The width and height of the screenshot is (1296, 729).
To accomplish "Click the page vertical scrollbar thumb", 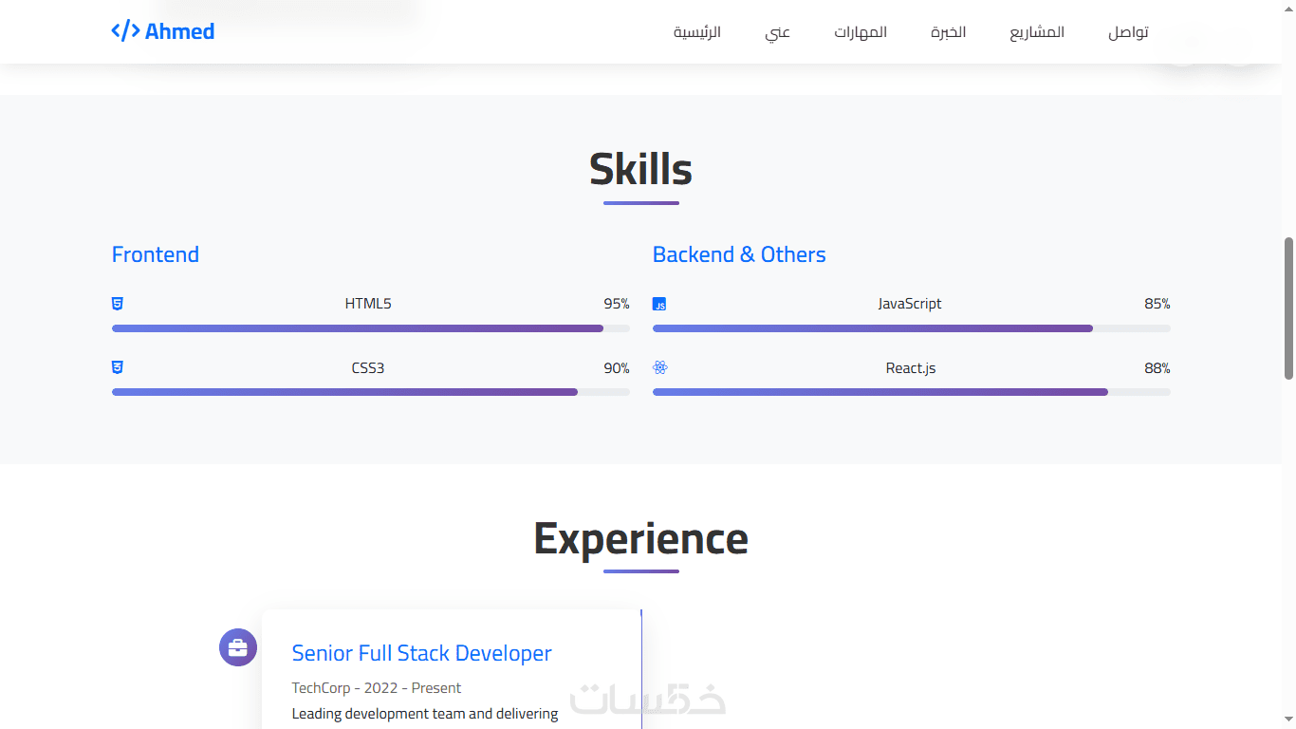I will 1288,308.
